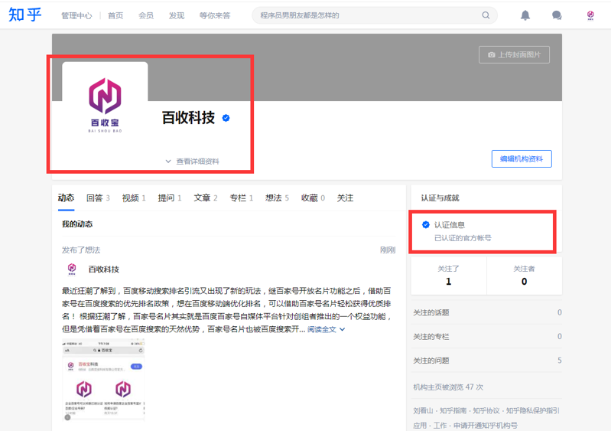The height and width of the screenshot is (431, 611).
Task: Select 管理中心 in the top navigation
Action: (x=76, y=15)
